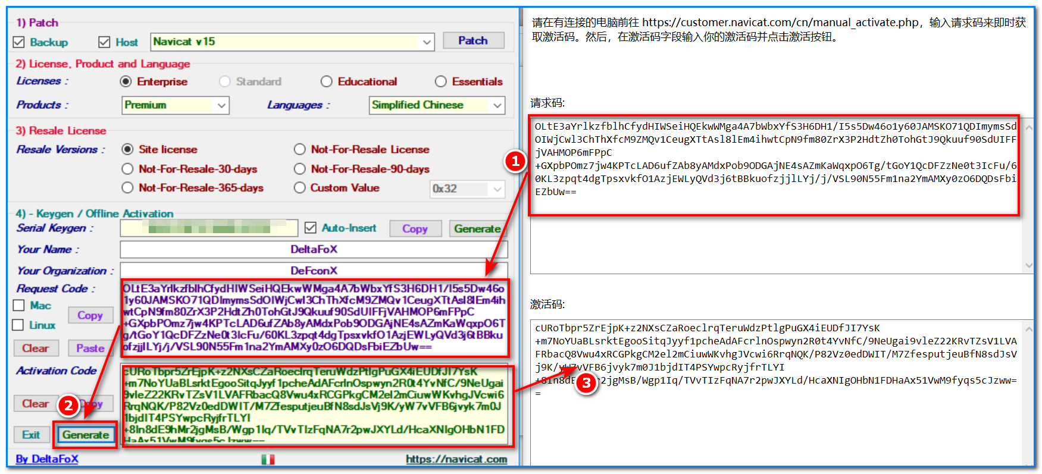Image resolution: width=1042 pixels, height=474 pixels.
Task: Clear the Request Code box
Action: click(x=36, y=349)
